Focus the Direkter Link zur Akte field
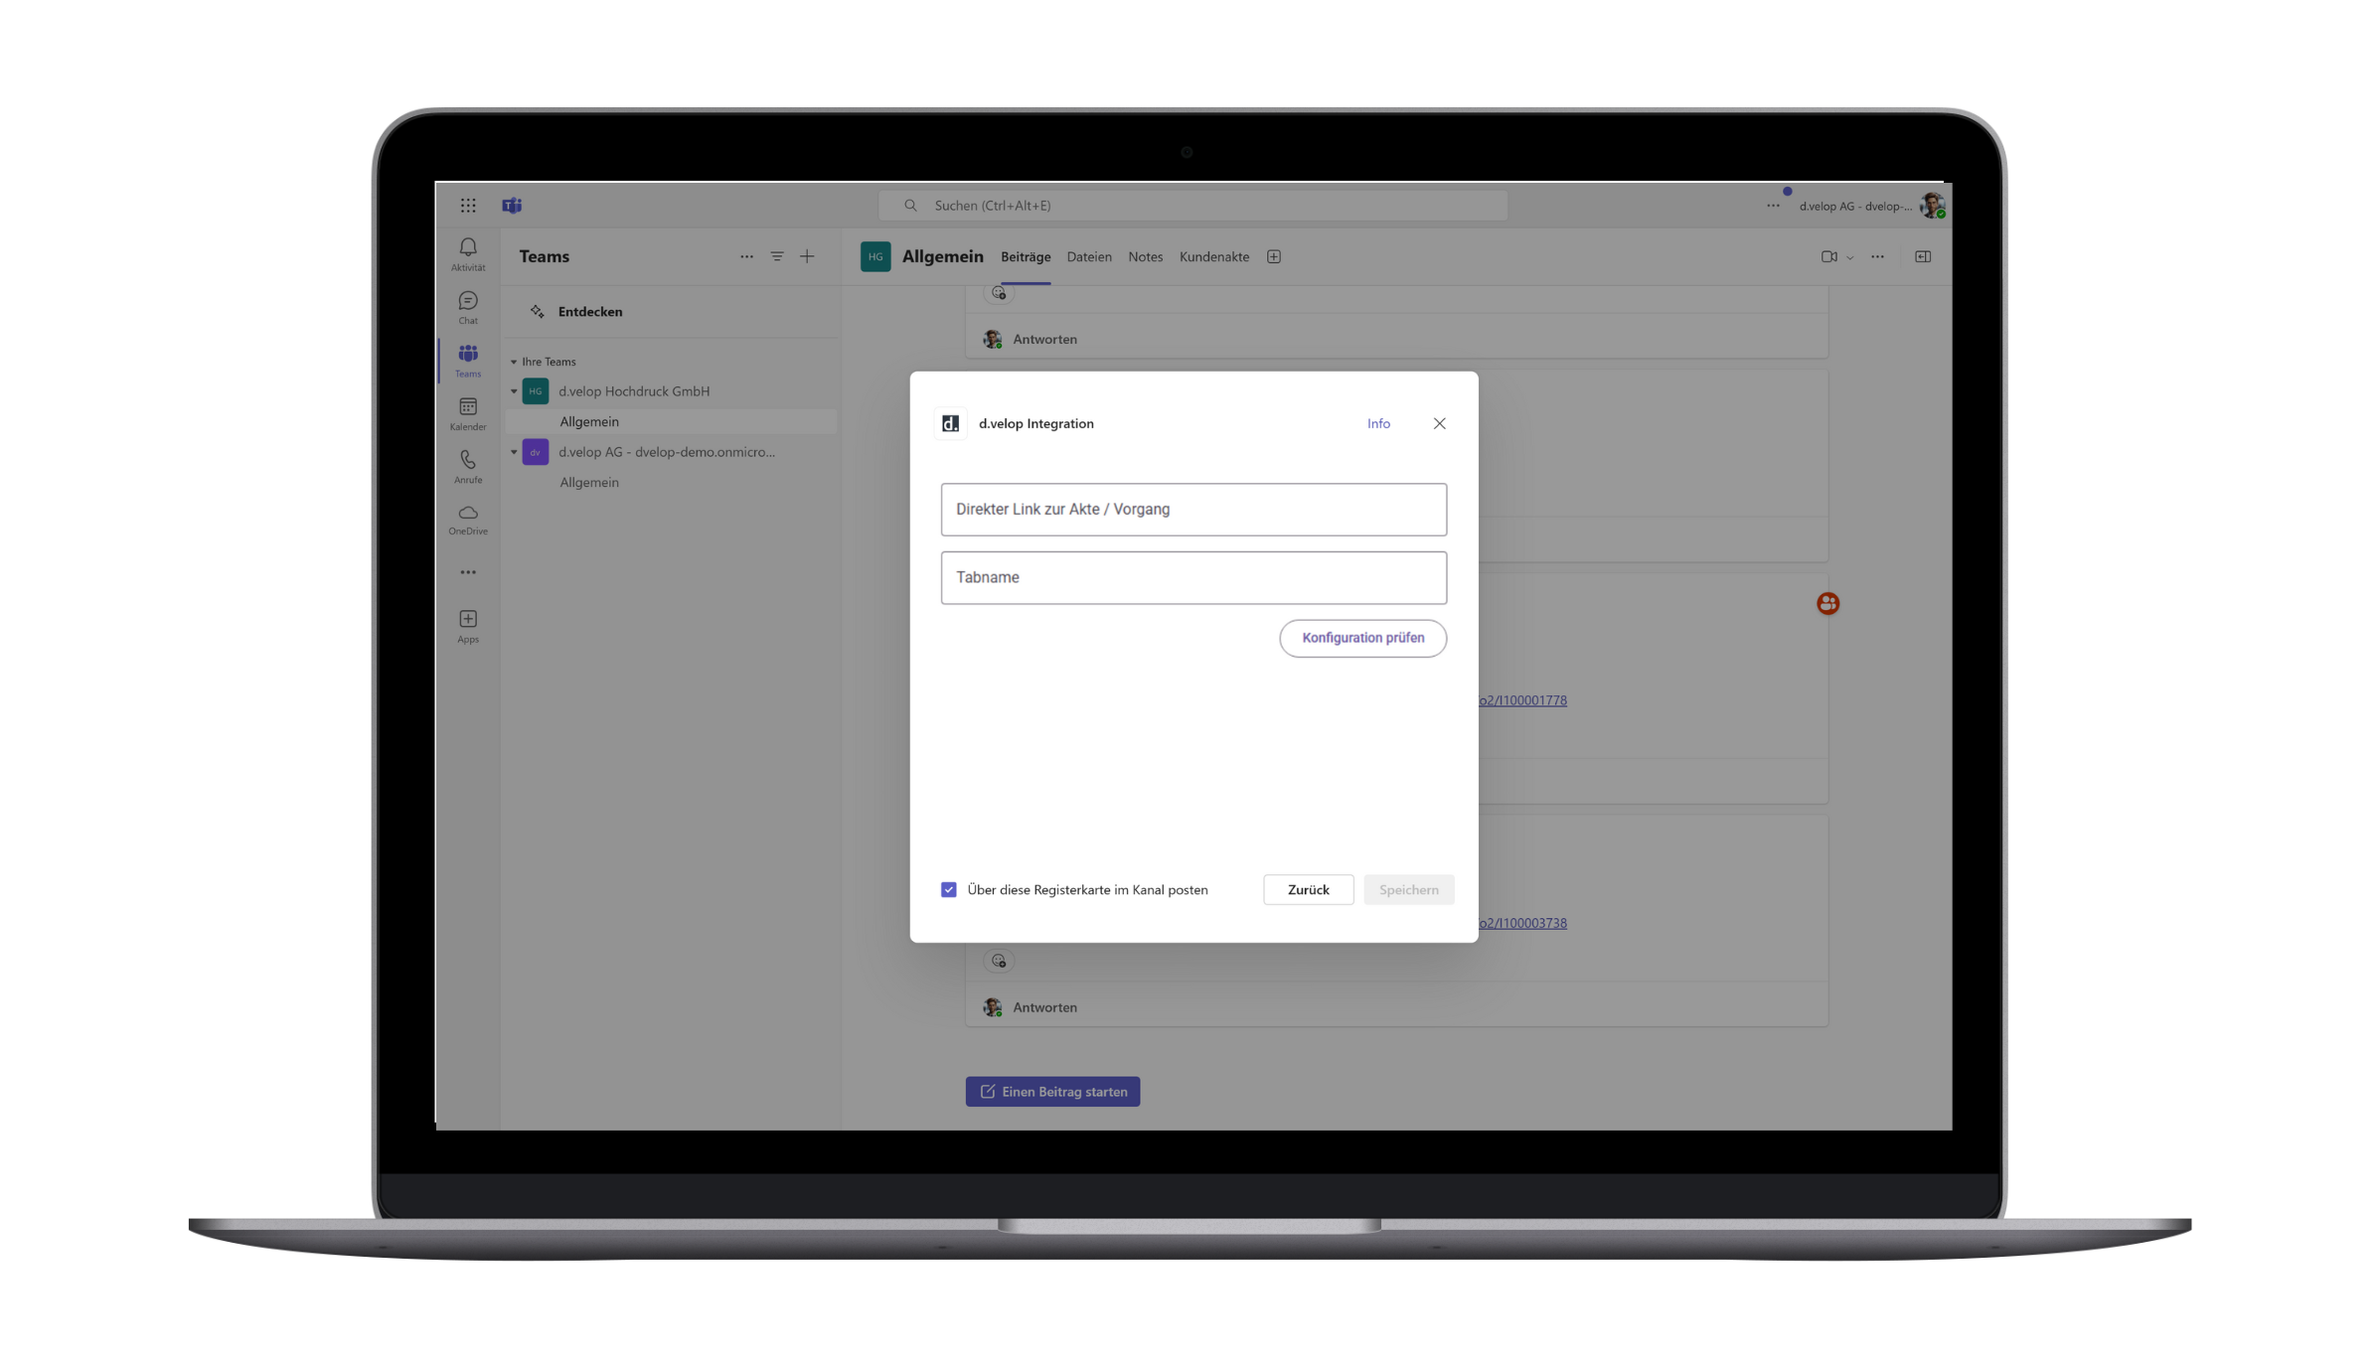 [x=1193, y=510]
